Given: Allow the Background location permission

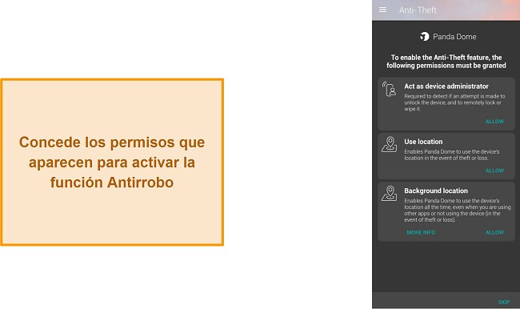Looking at the screenshot, I should (x=494, y=232).
